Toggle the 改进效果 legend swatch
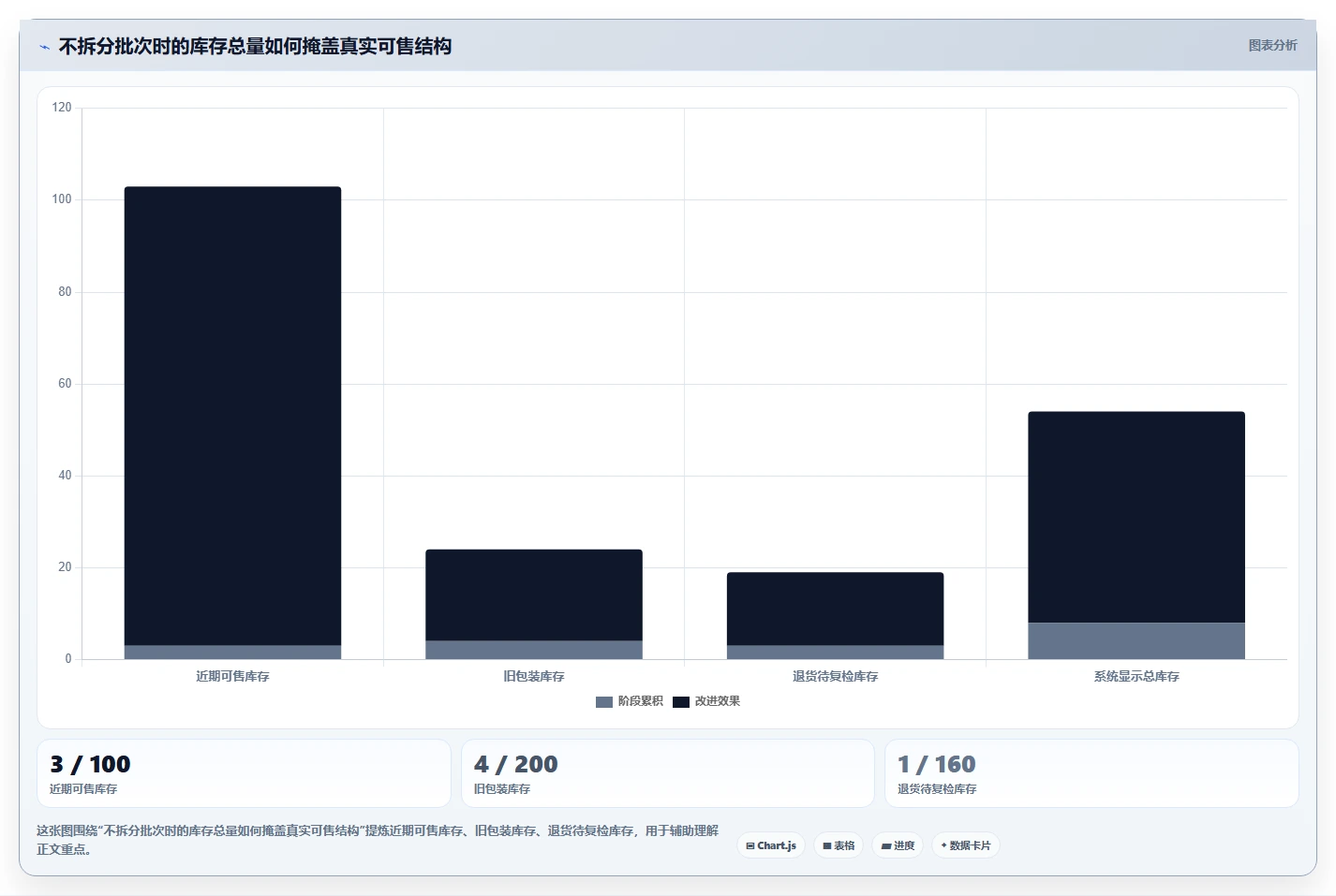The width and height of the screenshot is (1336, 896). (x=681, y=701)
